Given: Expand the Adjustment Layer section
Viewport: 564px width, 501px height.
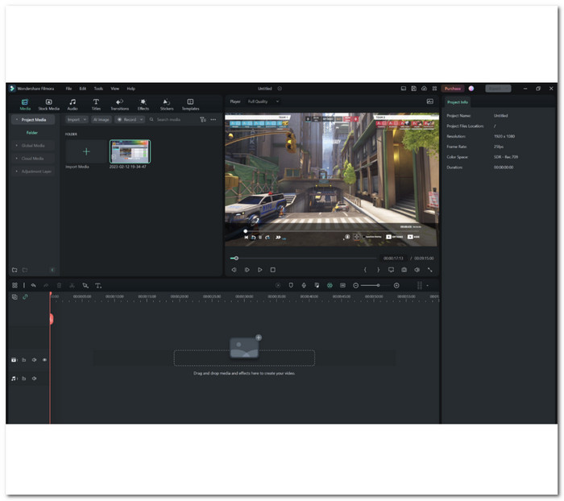Looking at the screenshot, I should 17,172.
